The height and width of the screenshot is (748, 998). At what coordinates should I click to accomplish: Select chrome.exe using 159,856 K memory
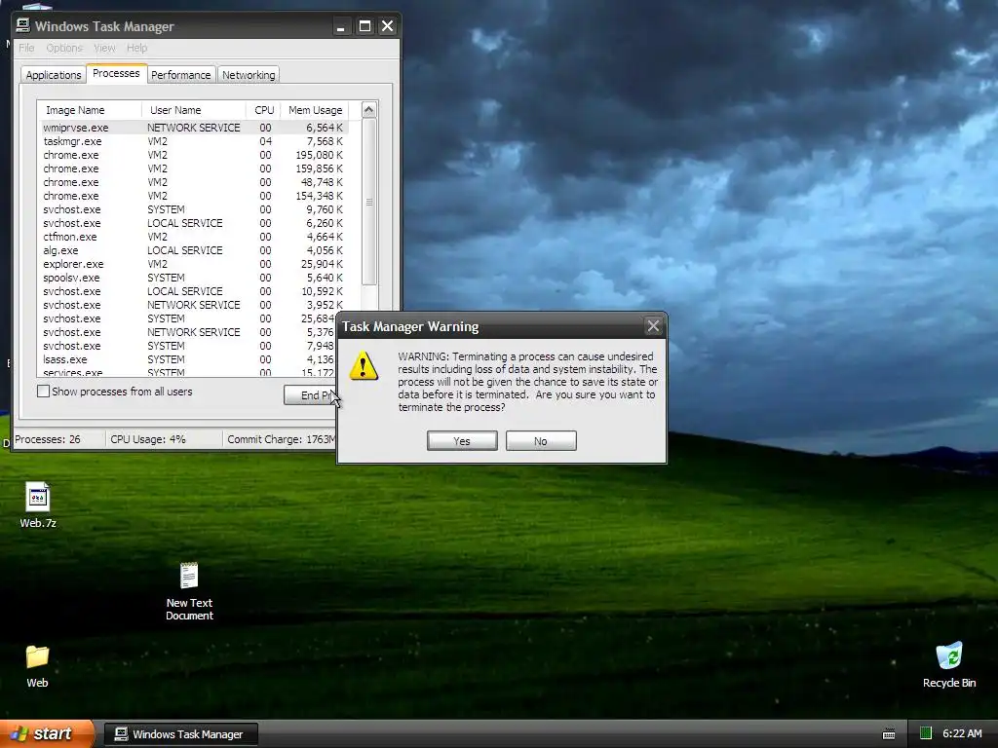193,168
